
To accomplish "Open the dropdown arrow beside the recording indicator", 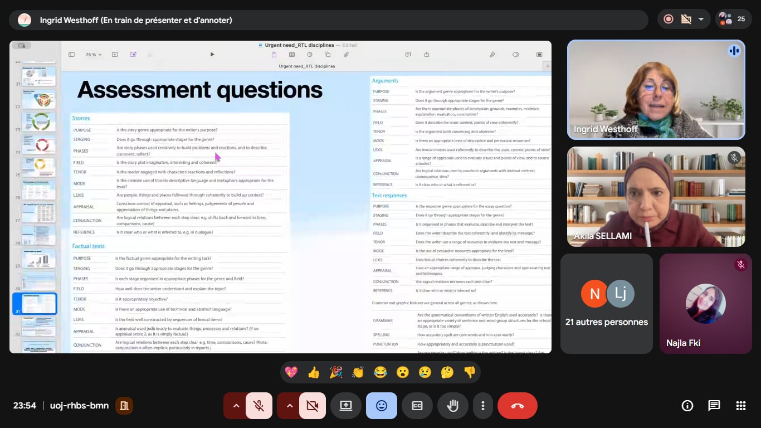I will pyautogui.click(x=701, y=19).
